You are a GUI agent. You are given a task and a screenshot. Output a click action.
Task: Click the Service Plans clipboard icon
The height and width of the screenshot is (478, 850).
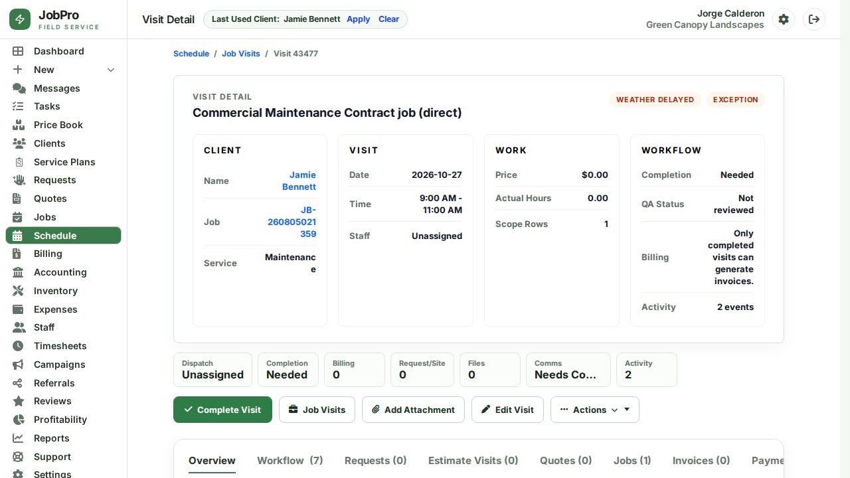(x=19, y=162)
